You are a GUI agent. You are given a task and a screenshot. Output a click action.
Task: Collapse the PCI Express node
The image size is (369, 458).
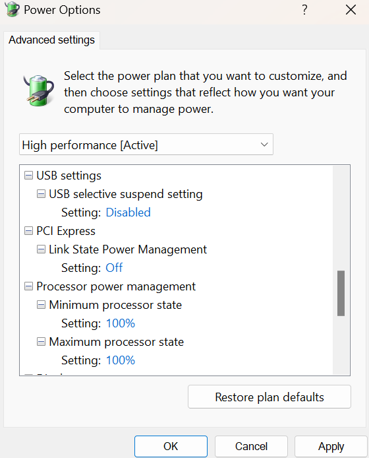tap(28, 231)
